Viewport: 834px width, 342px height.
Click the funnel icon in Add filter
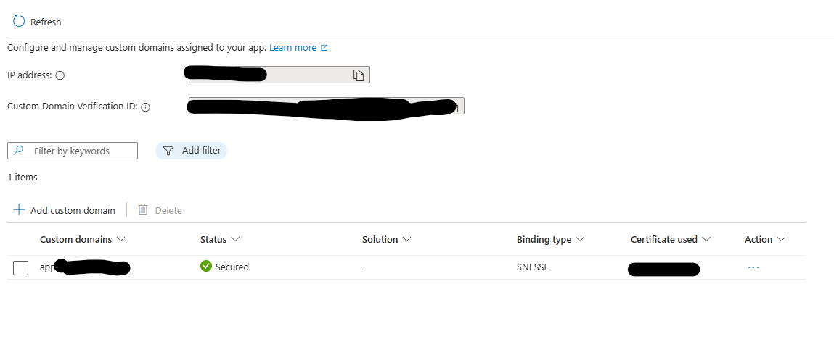coord(168,151)
